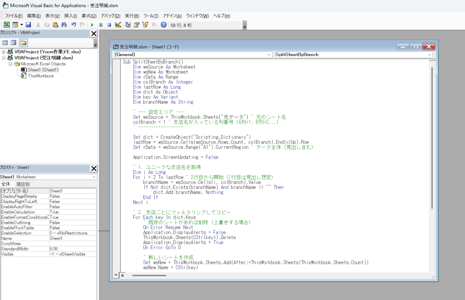The image size is (465, 300).
Task: Toggle Design Mode icon
Action: [118, 25]
